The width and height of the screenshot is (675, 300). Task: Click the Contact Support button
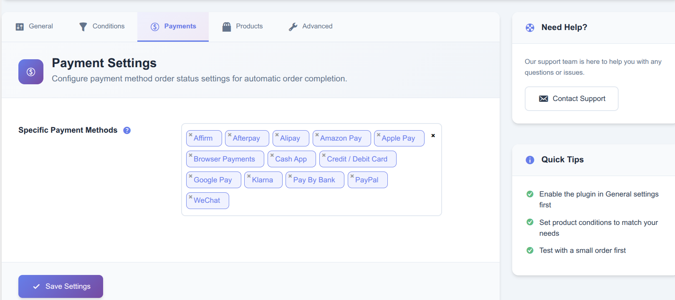pyautogui.click(x=571, y=99)
